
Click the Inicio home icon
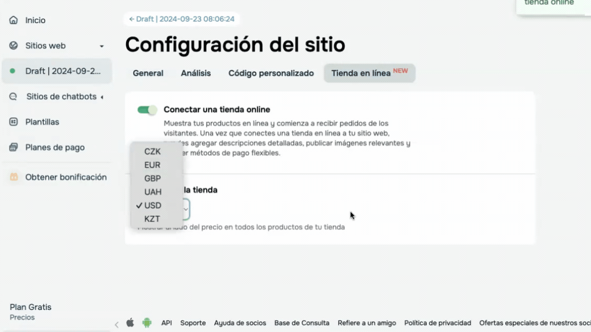click(x=13, y=20)
